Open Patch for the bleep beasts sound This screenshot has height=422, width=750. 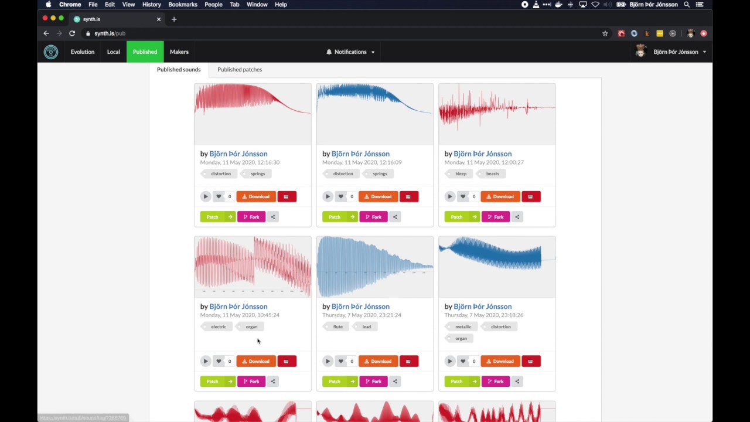tap(462, 217)
